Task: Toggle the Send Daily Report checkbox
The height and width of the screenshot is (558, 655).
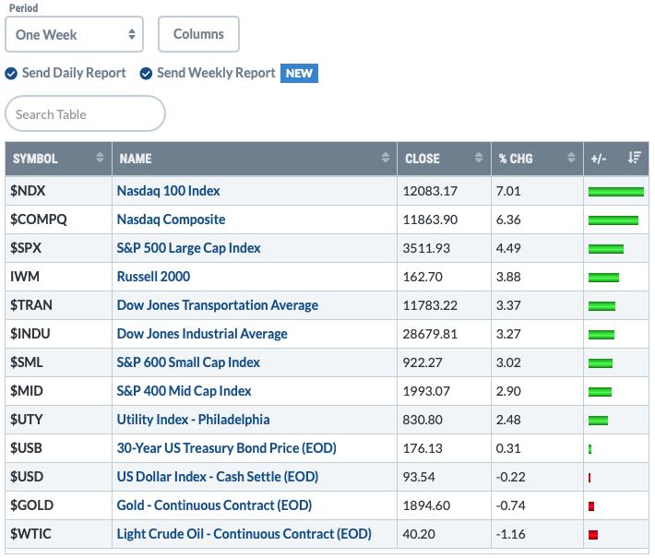Action: (11, 74)
